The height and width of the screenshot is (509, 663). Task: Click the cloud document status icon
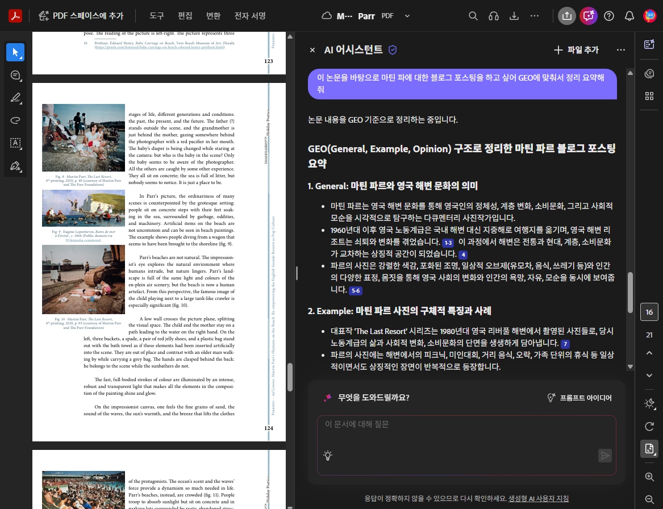pyautogui.click(x=327, y=16)
